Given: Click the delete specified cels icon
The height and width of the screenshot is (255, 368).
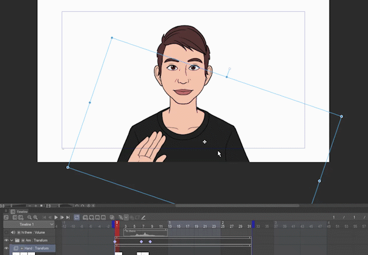Looking at the screenshot, I should click(103, 218).
